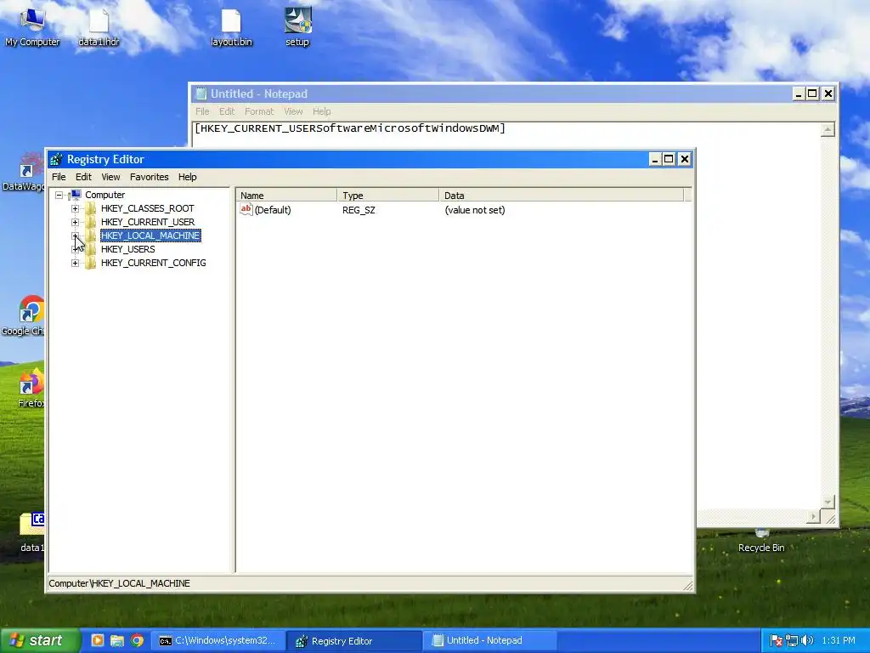
Task: Launch Firefox desktop shortcut
Action: (31, 388)
